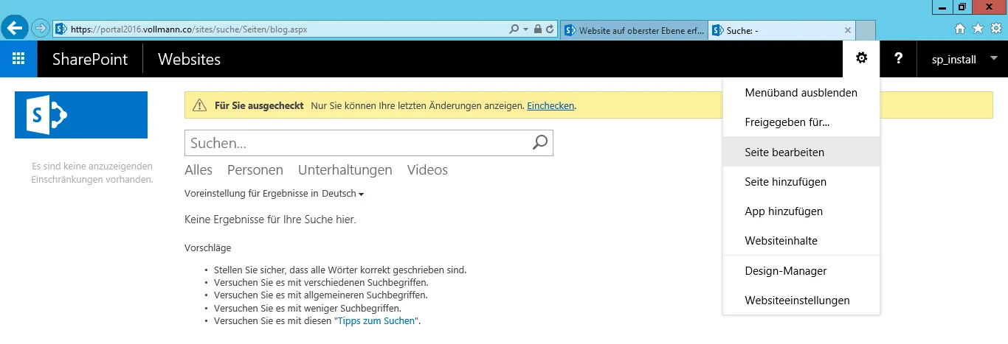Viewport: 1008px width, 344px height.
Task: Click 'Versuchen Sie es mit verschiedenen Suchbegriffen.' text
Action: 321,283
